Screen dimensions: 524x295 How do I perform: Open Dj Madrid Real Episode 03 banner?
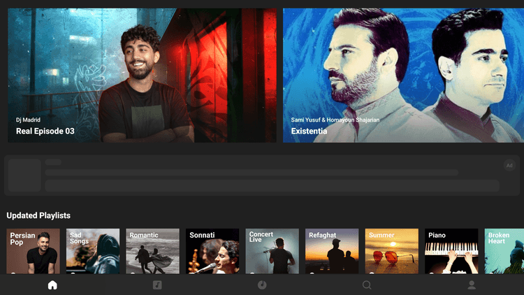coord(142,75)
